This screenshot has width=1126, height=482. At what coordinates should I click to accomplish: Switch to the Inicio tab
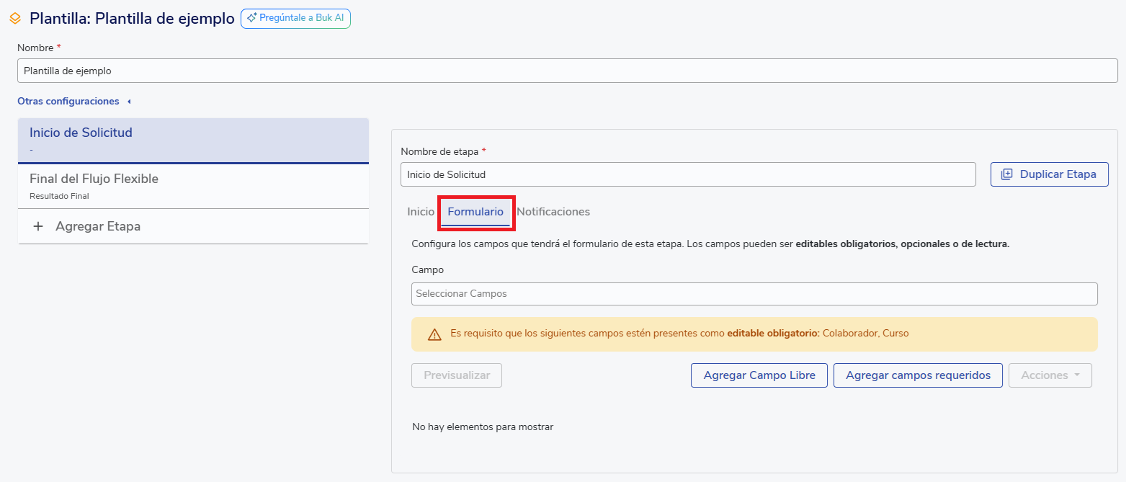[x=421, y=212]
